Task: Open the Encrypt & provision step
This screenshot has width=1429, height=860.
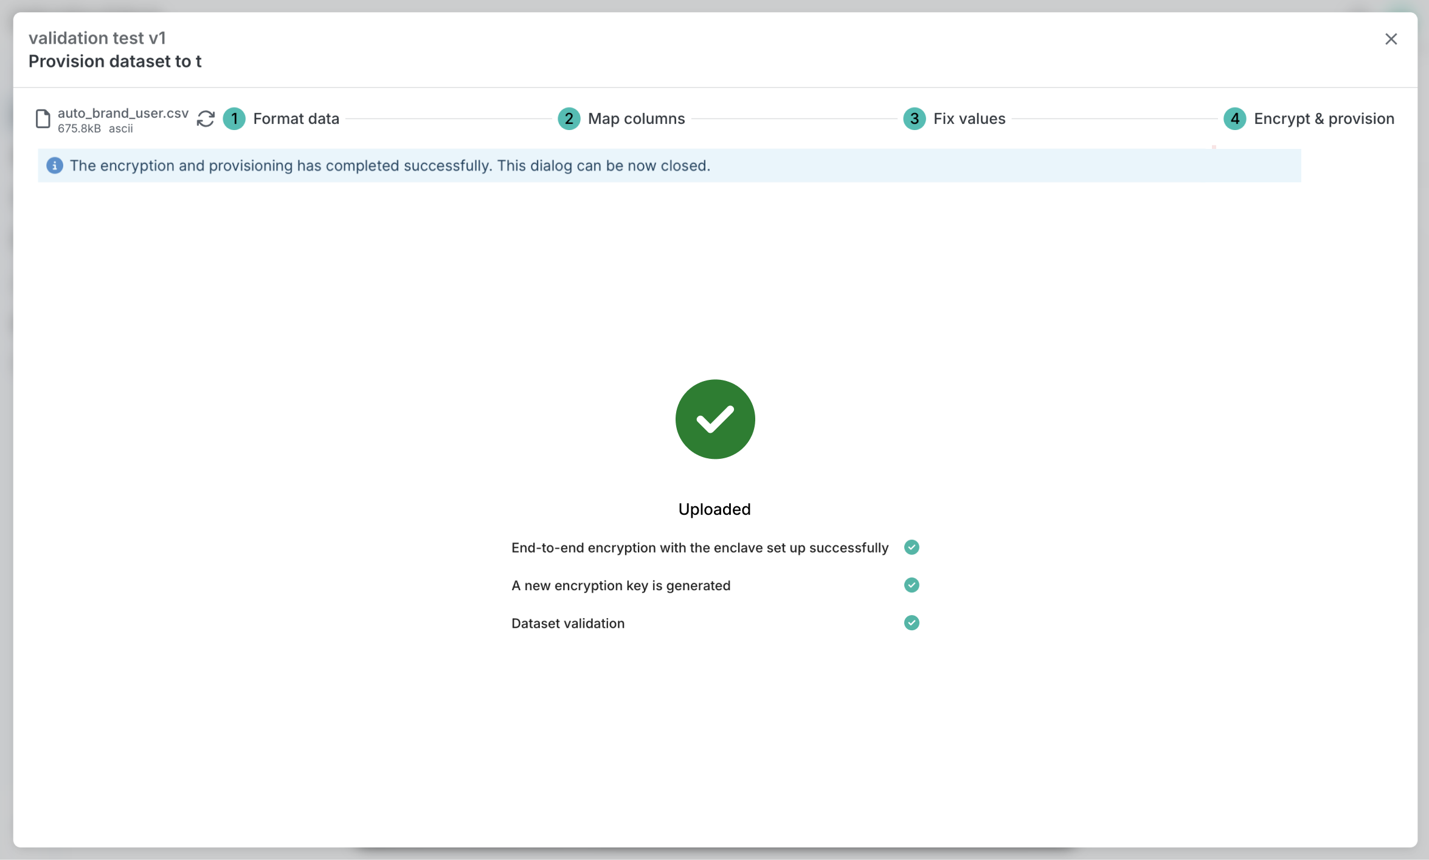Action: pyautogui.click(x=1324, y=119)
